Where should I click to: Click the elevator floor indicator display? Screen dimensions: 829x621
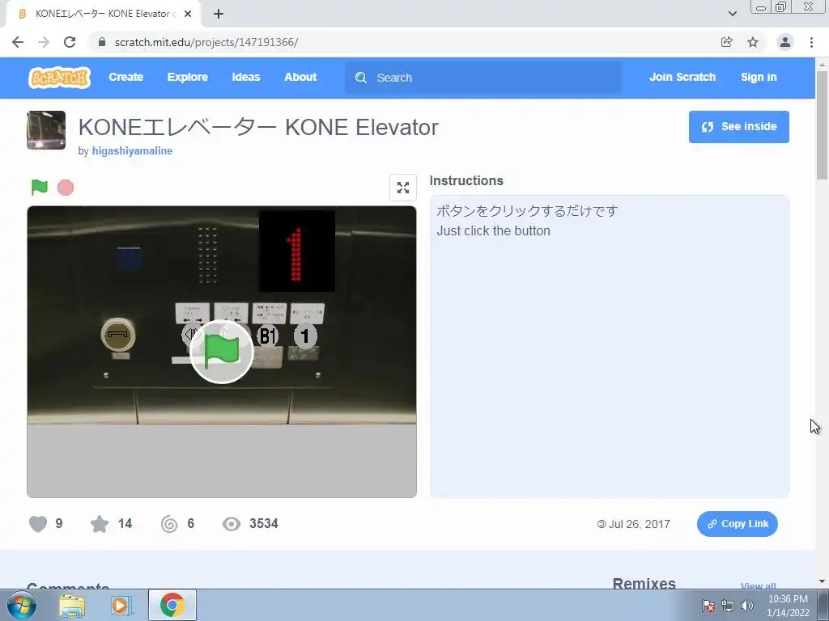(297, 251)
